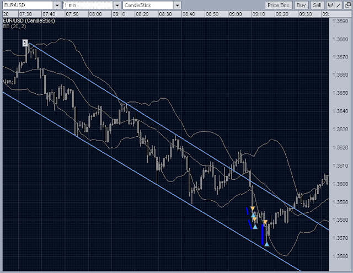Click the 1.3630 price axis label
The height and width of the screenshot is (273, 353).
pos(340,129)
